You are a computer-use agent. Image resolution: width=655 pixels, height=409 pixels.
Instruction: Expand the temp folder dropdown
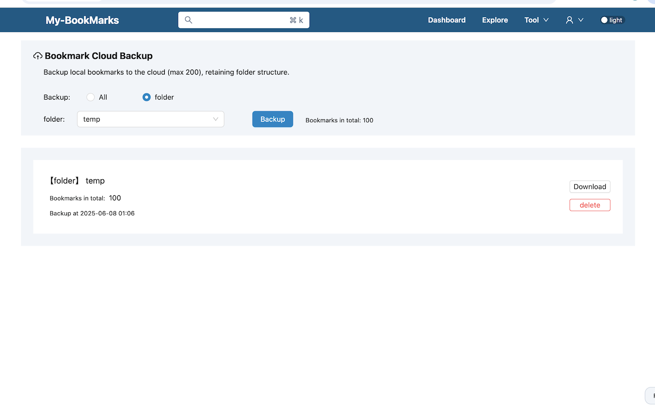click(x=150, y=119)
